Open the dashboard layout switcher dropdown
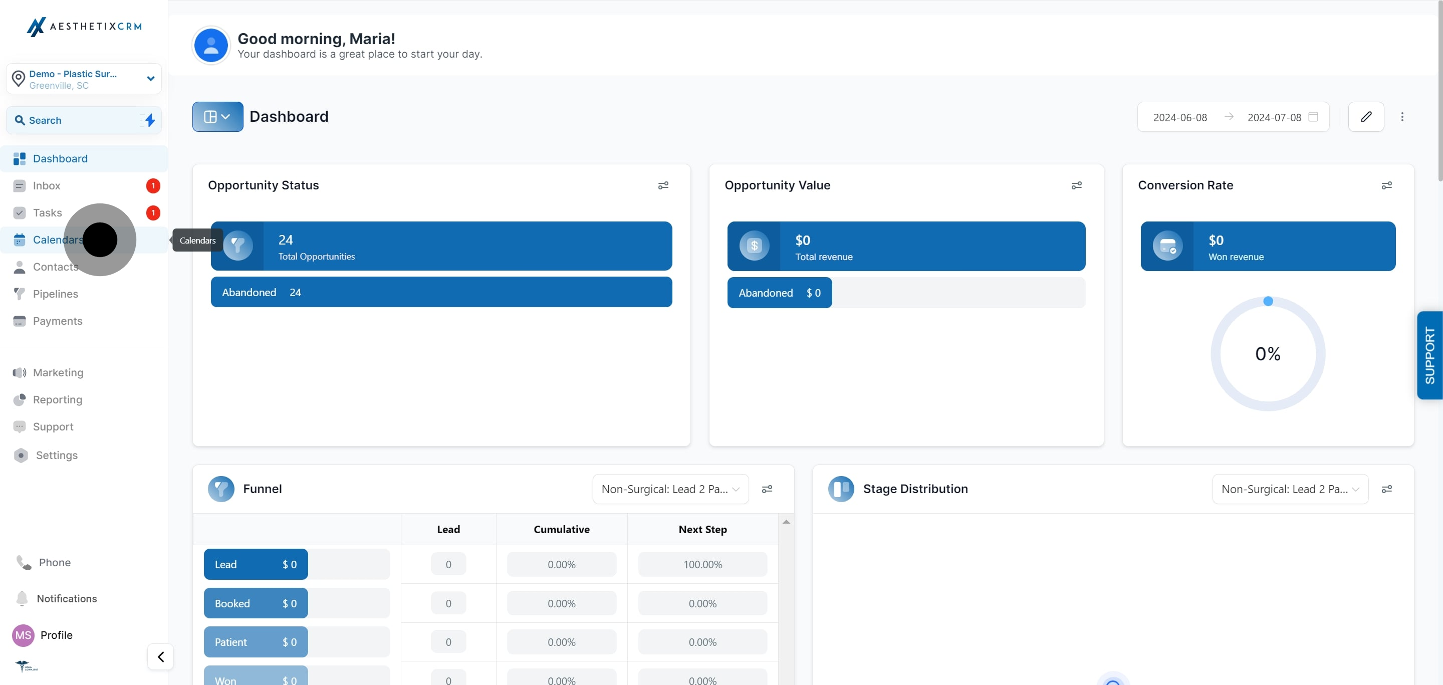This screenshot has height=685, width=1443. [x=217, y=116]
